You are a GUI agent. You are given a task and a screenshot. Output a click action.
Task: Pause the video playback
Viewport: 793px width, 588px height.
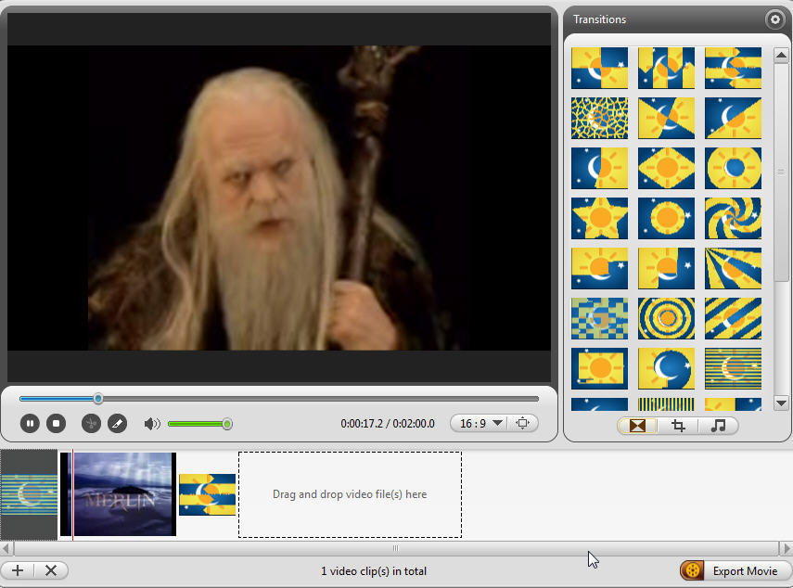tap(30, 424)
